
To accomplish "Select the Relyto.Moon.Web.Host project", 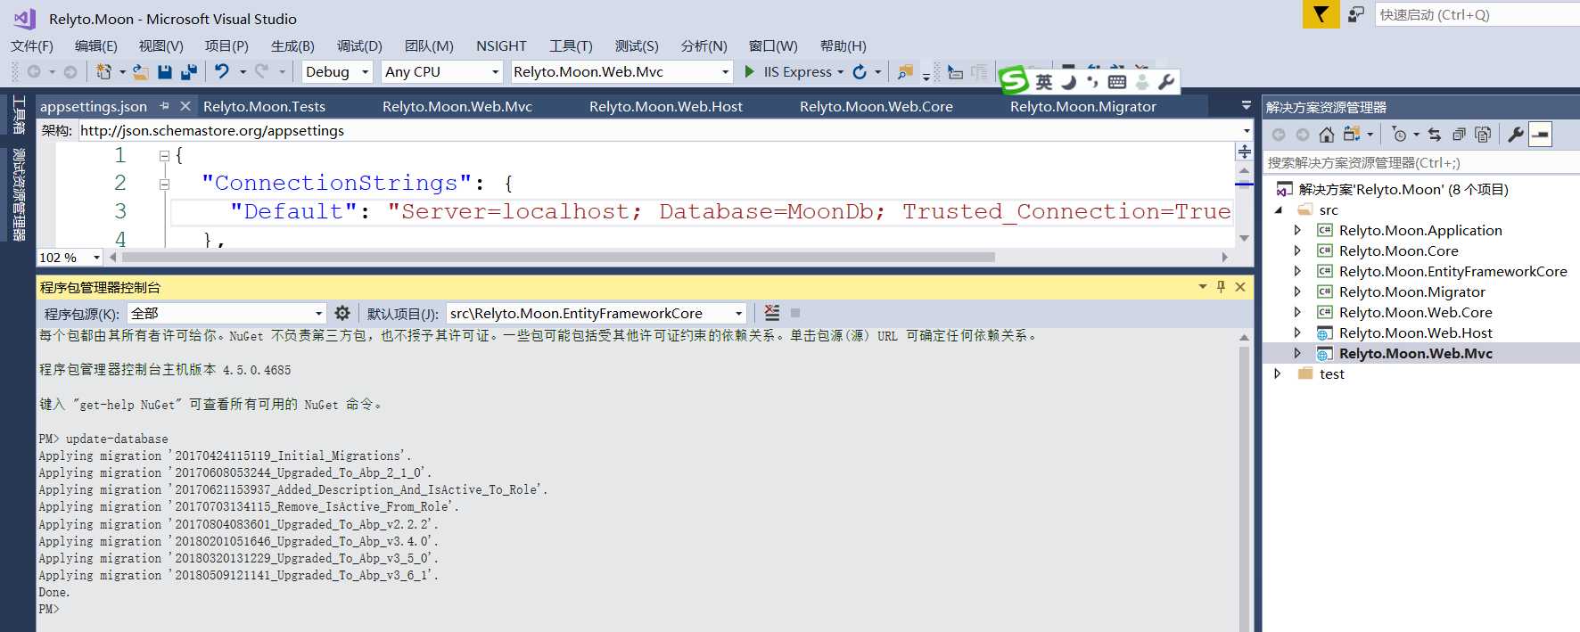I will click(1415, 332).
